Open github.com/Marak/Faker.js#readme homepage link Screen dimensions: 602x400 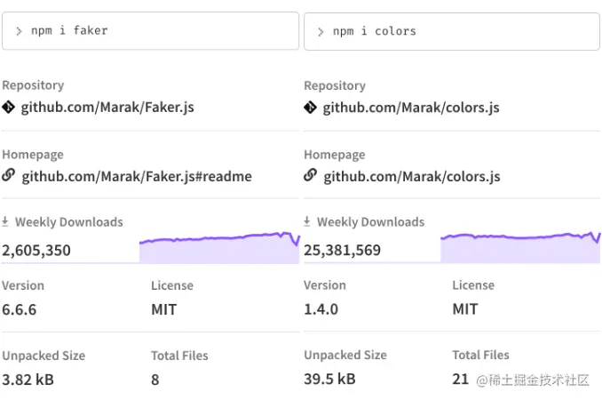tap(137, 176)
